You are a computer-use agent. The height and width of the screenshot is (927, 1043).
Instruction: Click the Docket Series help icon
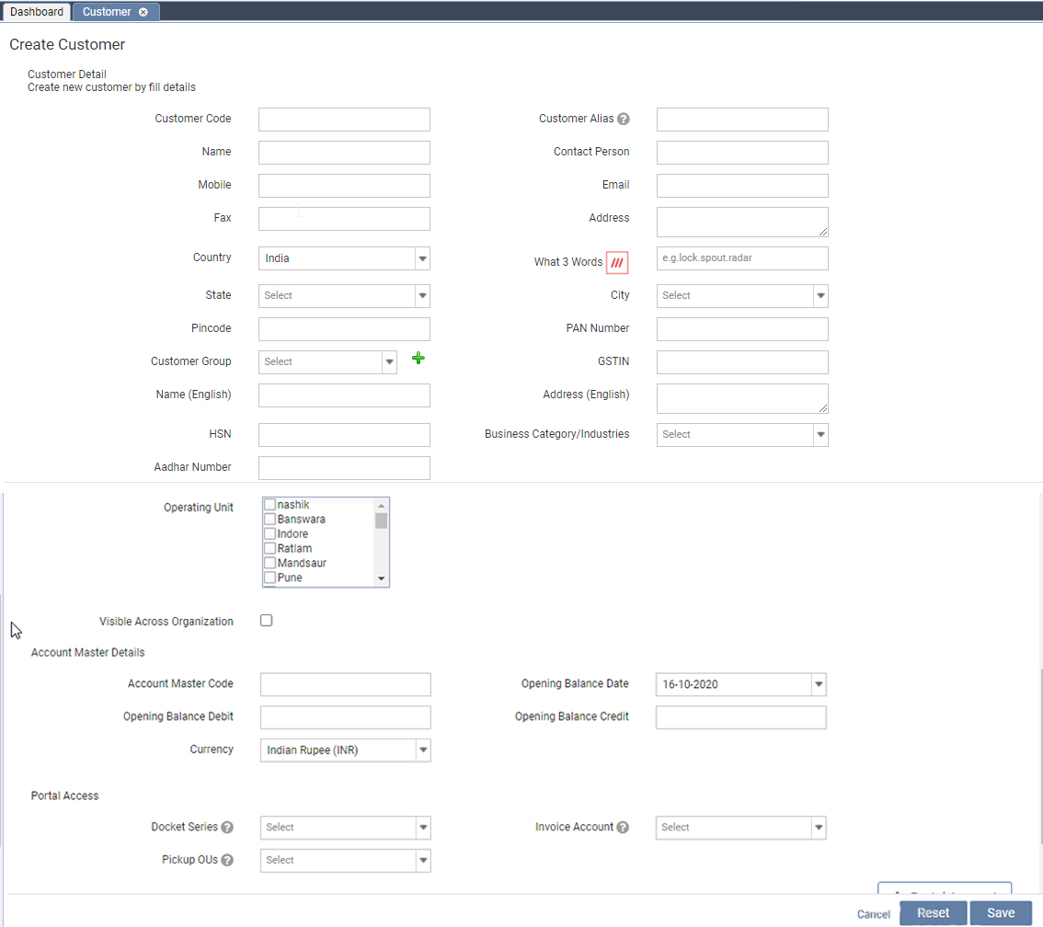pos(227,828)
